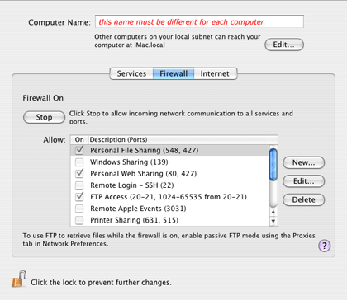Enable Remote Apple Events checkbox
The image size is (347, 300).
pos(79,209)
